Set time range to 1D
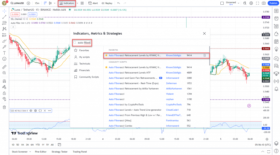This screenshot has width=280, height=155. tap(13, 145)
